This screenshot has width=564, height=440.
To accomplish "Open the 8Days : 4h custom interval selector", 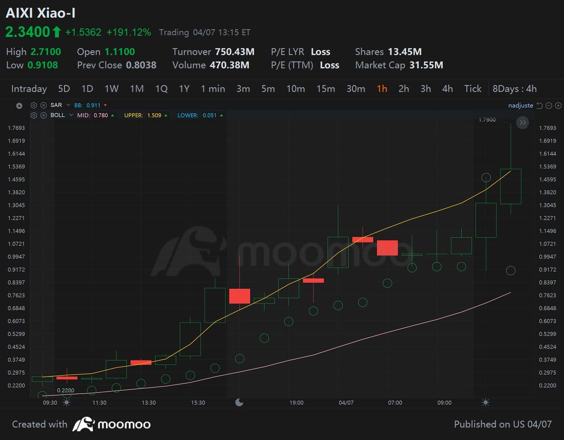I will click(x=515, y=89).
